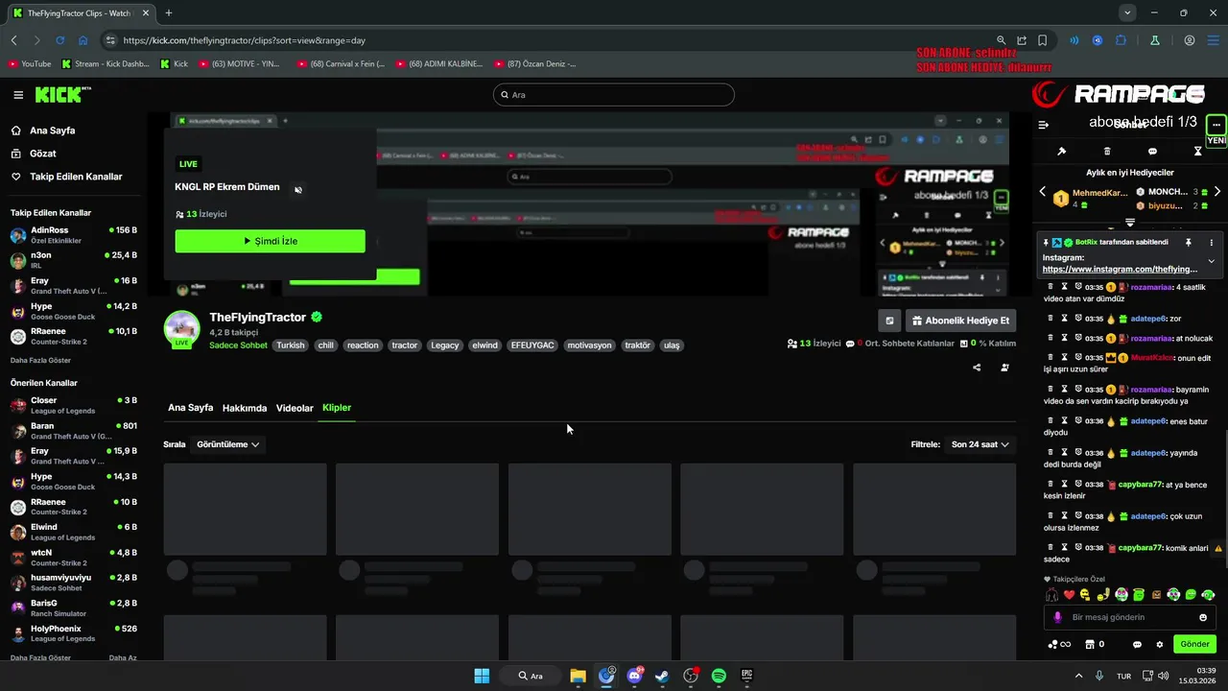The image size is (1228, 691).
Task: Click the speech bubble icon in chat header
Action: pos(1152,152)
